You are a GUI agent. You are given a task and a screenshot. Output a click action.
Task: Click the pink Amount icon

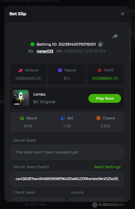[x=20, y=70]
